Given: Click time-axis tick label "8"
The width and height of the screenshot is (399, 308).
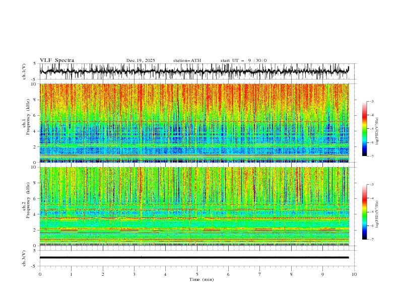Looking at the screenshot, I should [291, 274].
